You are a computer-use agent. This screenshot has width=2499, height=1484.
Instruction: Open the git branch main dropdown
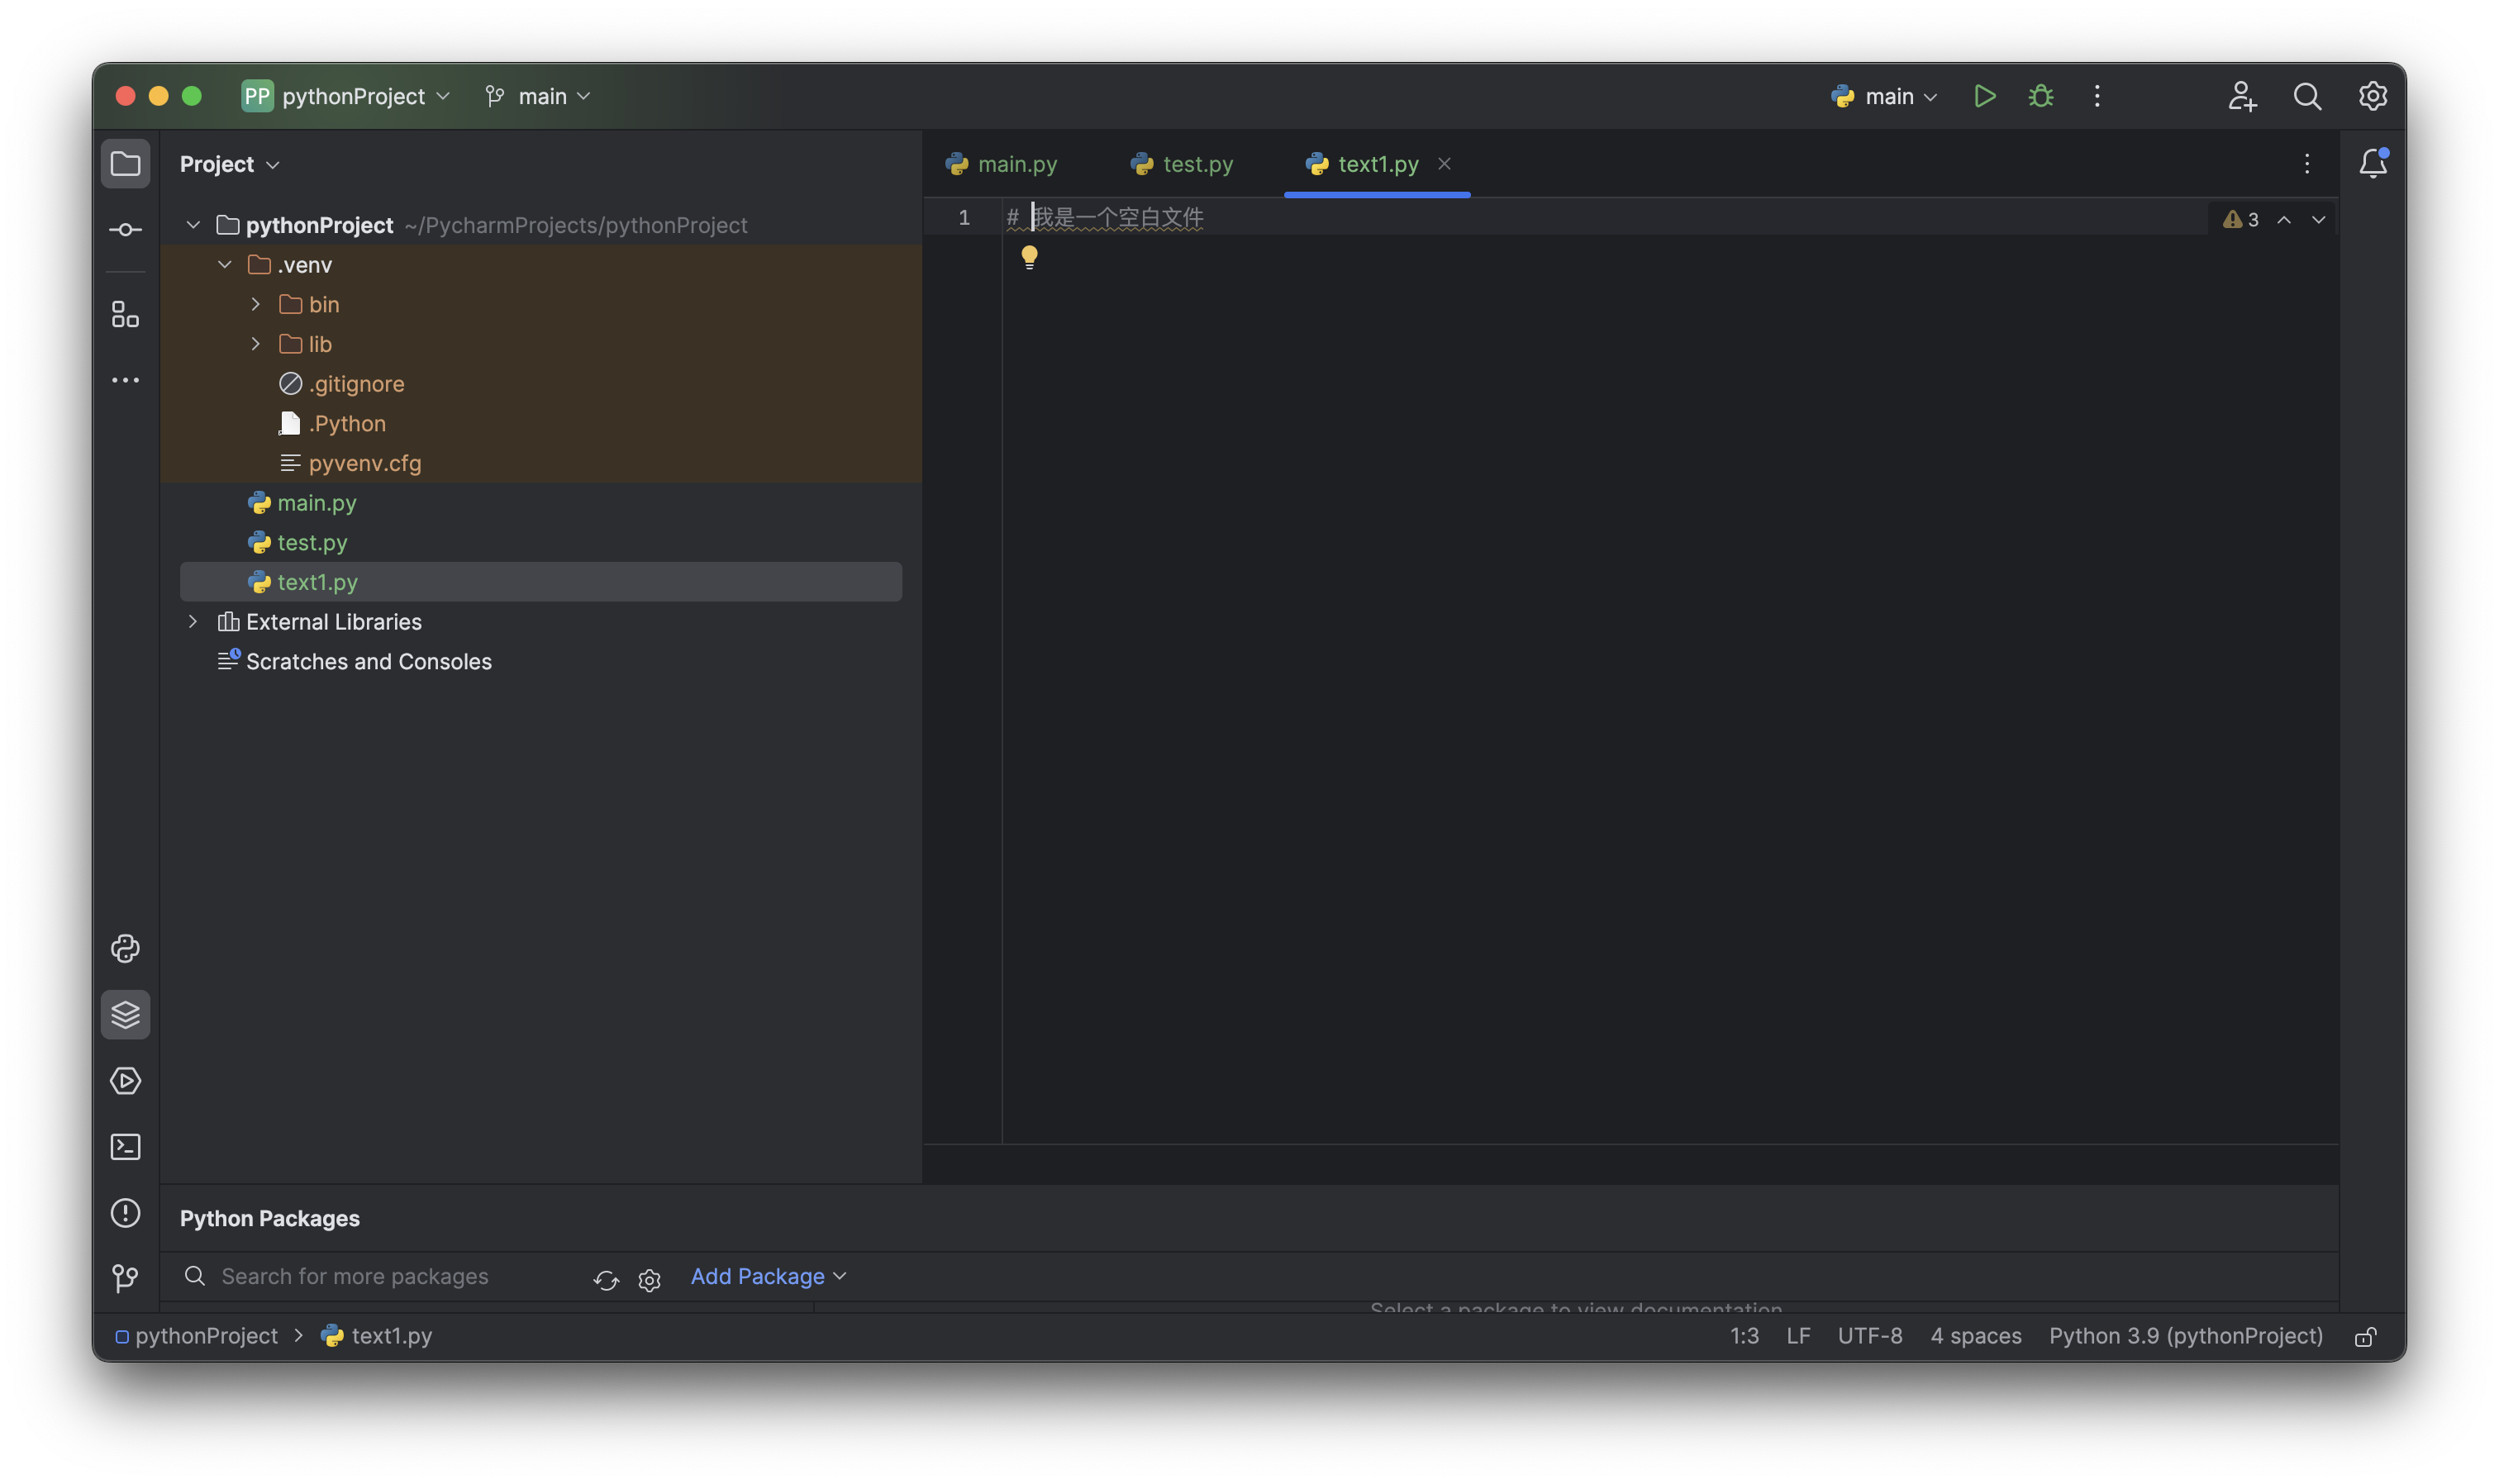(539, 96)
